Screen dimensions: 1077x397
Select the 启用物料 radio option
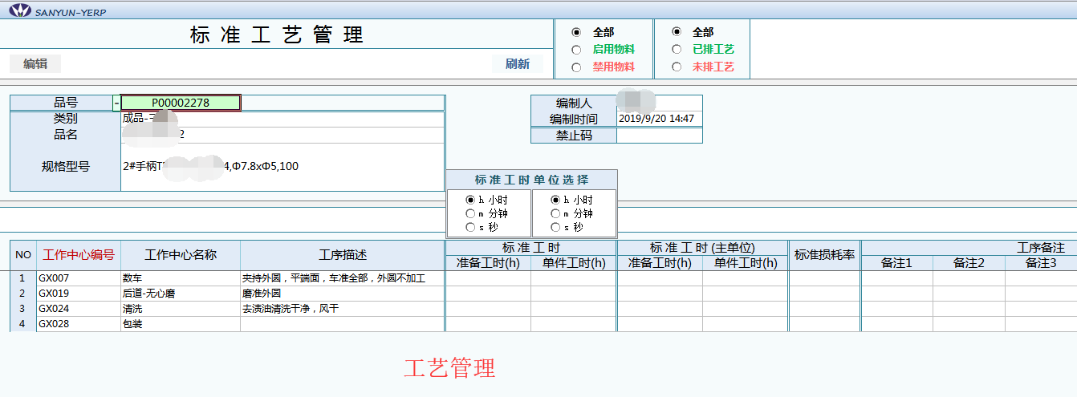(576, 50)
